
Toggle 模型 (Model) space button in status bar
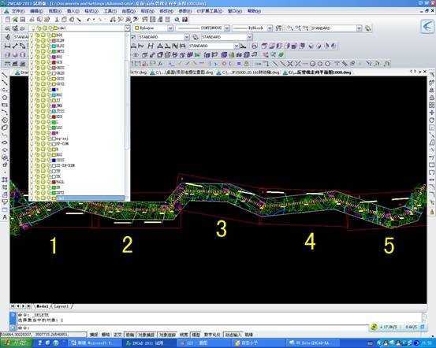coord(196,335)
